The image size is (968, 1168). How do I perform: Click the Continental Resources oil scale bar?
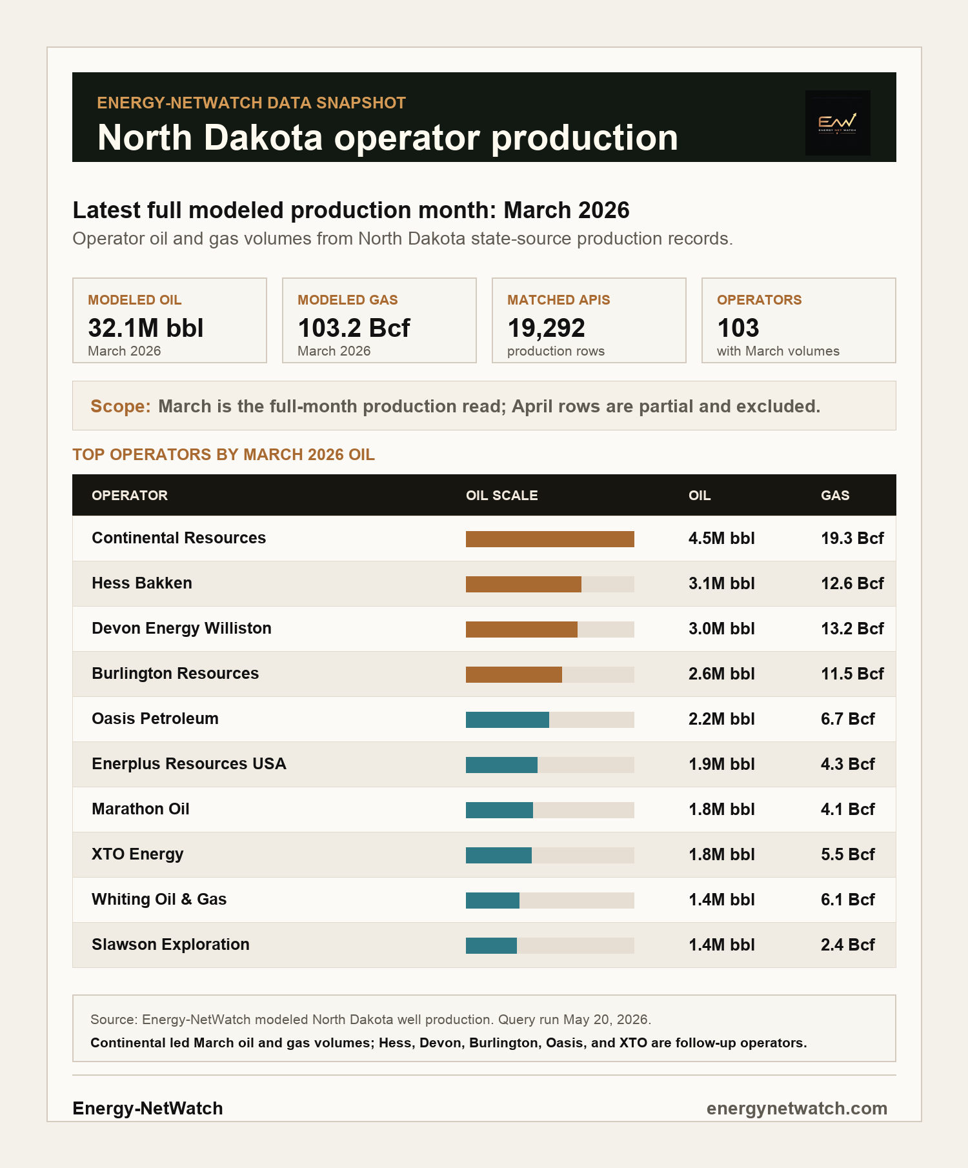tap(550, 539)
